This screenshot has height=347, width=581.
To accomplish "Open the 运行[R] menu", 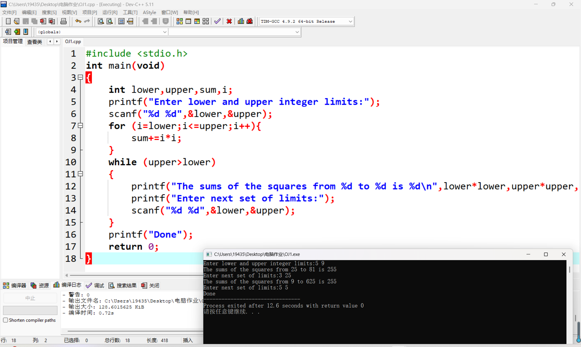I will 110,12.
